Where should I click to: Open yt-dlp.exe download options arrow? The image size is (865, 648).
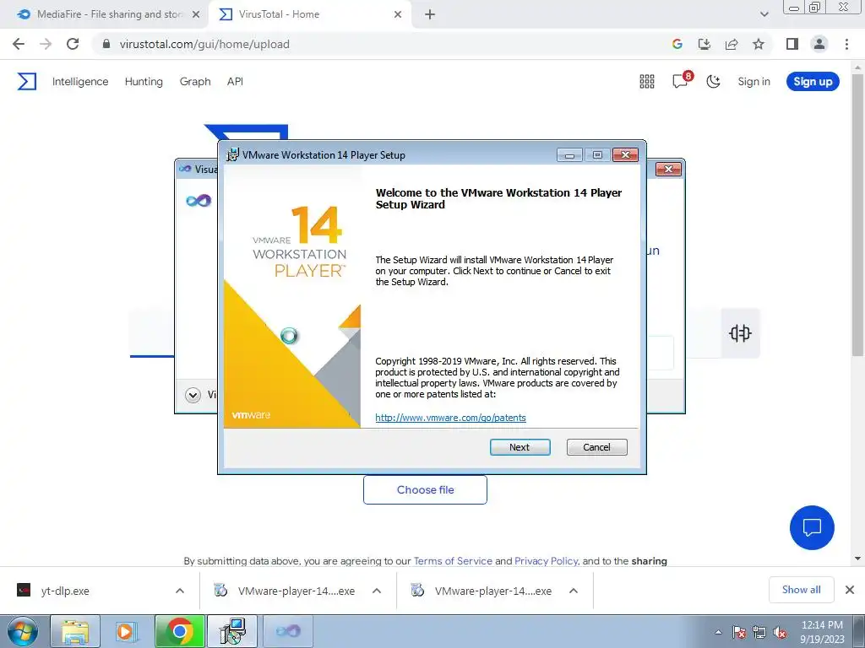click(x=180, y=591)
